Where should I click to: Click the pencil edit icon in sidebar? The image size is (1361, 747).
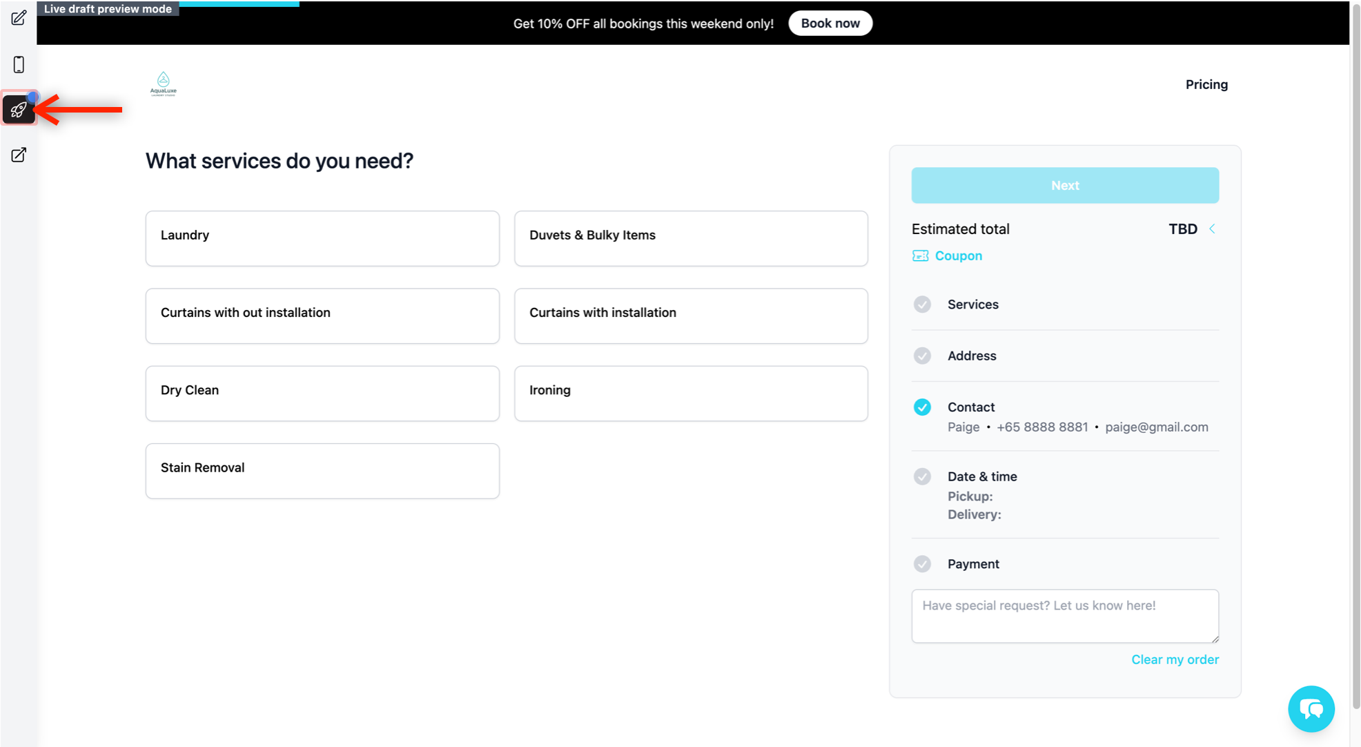coord(19,18)
